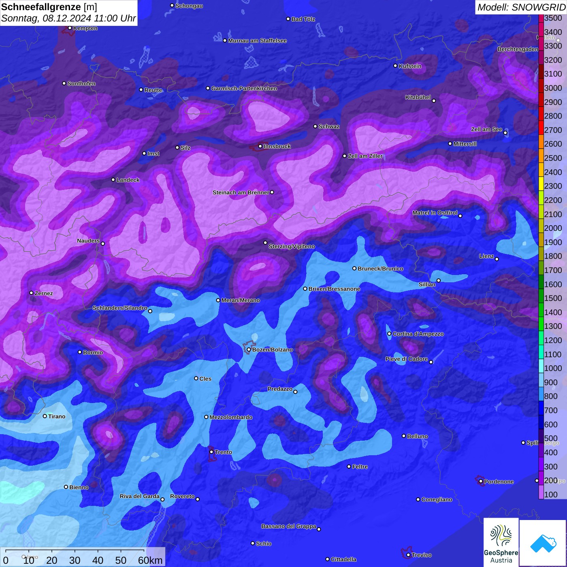The image size is (567, 567).
Task: Click the Innsbruck city marker
Action: [x=260, y=146]
